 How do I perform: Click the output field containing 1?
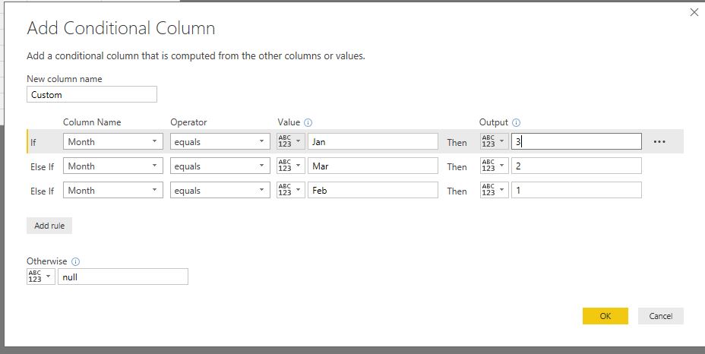pos(577,190)
